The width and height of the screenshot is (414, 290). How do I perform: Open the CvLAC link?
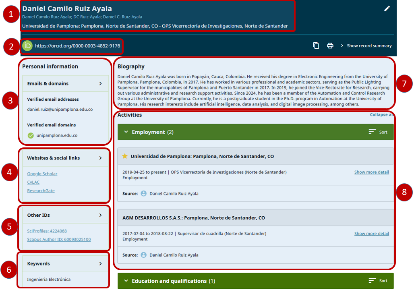[33, 182]
